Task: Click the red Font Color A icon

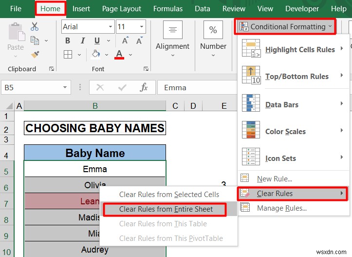Action: tap(119, 55)
